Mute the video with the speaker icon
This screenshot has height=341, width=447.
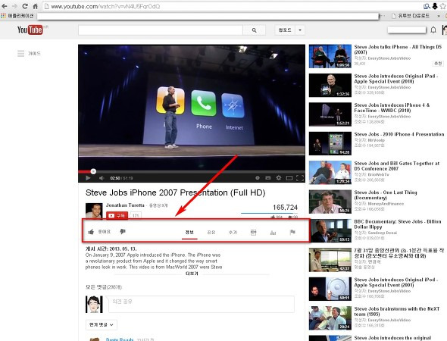102,178
